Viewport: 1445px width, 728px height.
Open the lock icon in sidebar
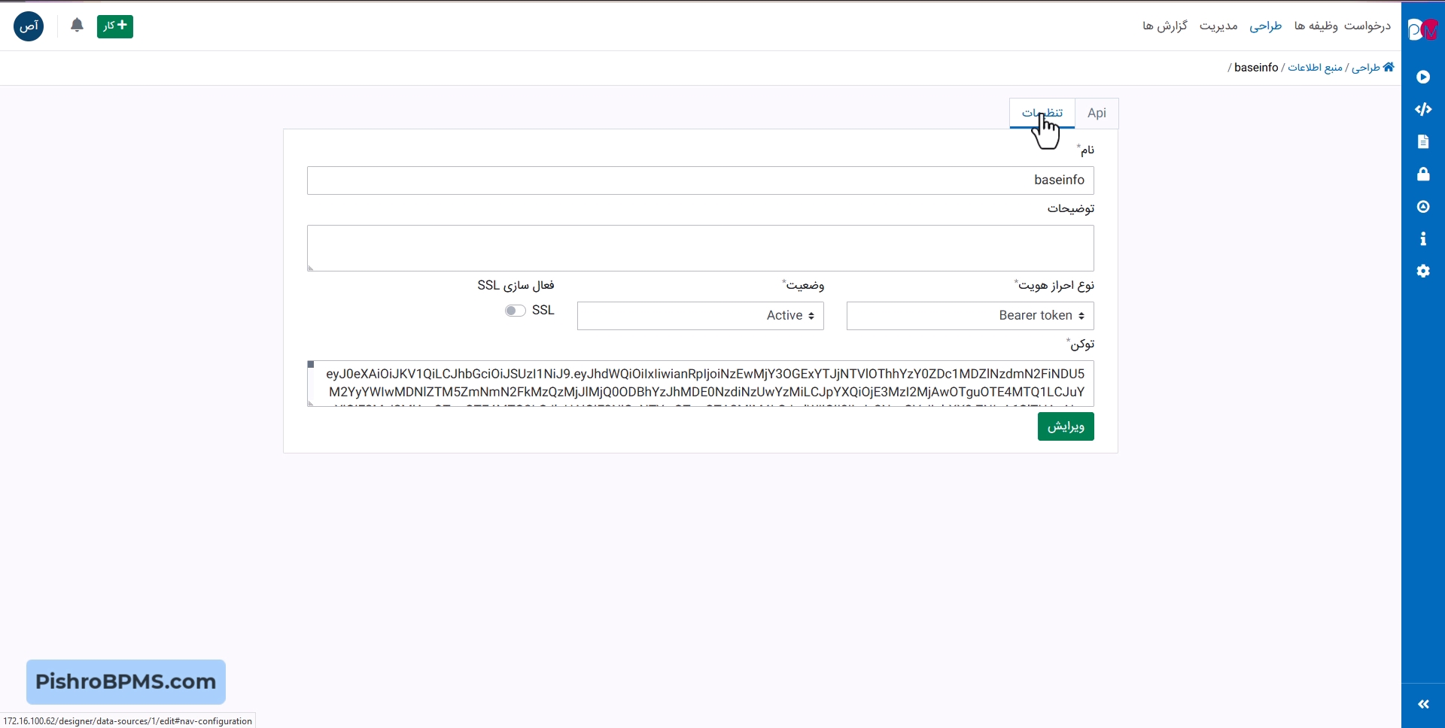(1422, 174)
